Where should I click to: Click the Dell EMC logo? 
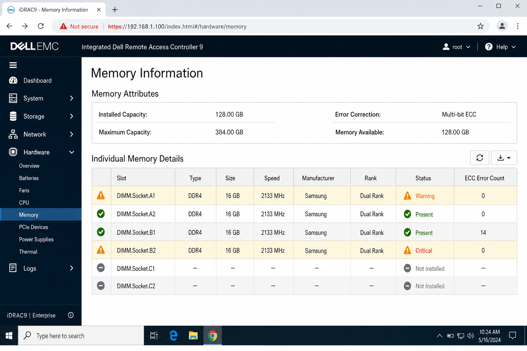pyautogui.click(x=34, y=46)
